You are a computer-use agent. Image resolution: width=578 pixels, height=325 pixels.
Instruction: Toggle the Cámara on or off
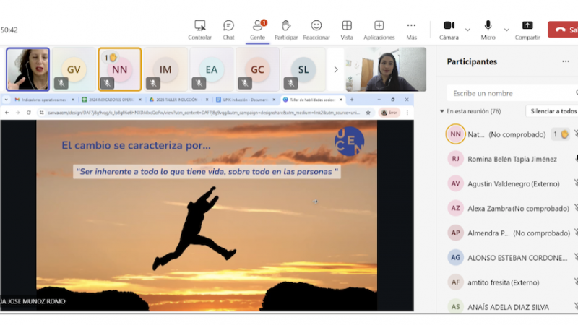pyautogui.click(x=449, y=30)
